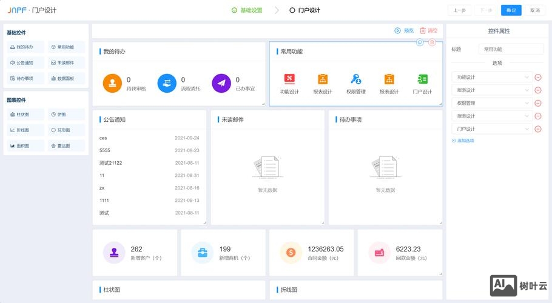This screenshot has width=552, height=303.
Task: Focus the 标题 input field
Action: pyautogui.click(x=511, y=49)
